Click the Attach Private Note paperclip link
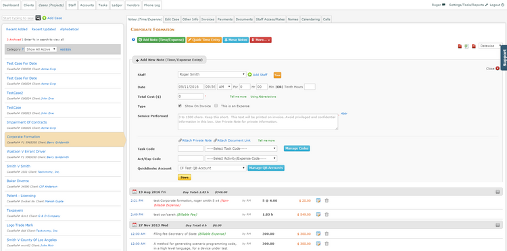The height and width of the screenshot is (251, 507). click(195, 140)
